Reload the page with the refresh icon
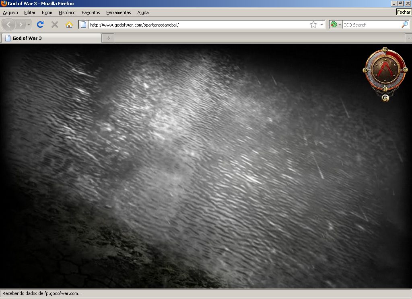412x299 pixels. click(x=40, y=25)
